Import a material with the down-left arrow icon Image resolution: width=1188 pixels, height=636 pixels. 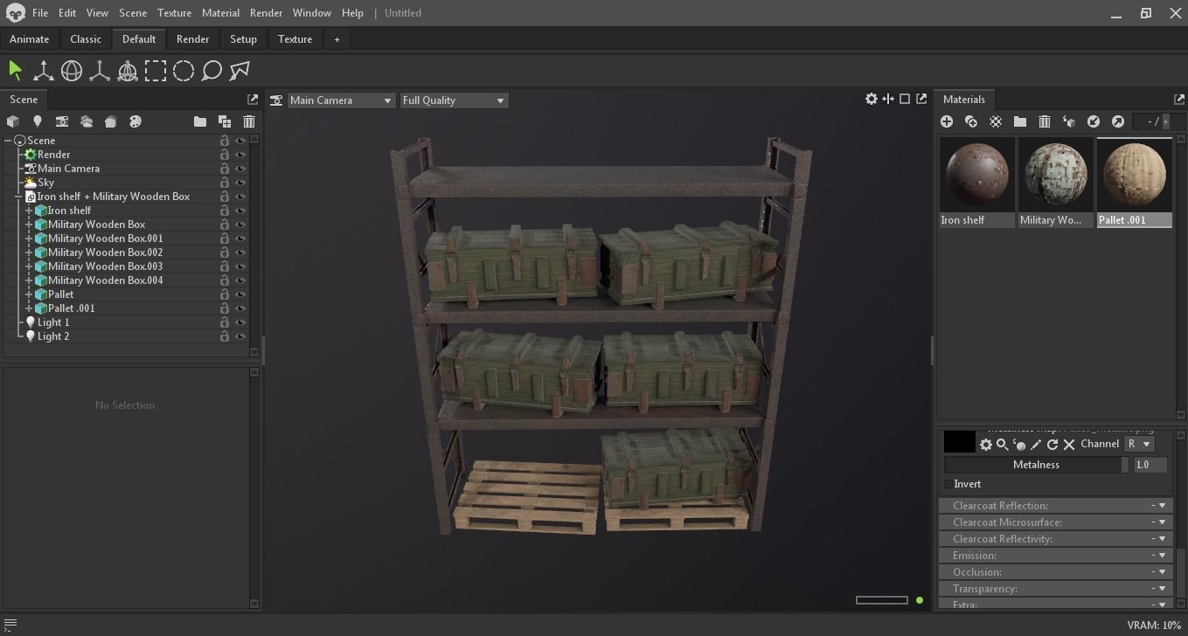pyautogui.click(x=1094, y=121)
